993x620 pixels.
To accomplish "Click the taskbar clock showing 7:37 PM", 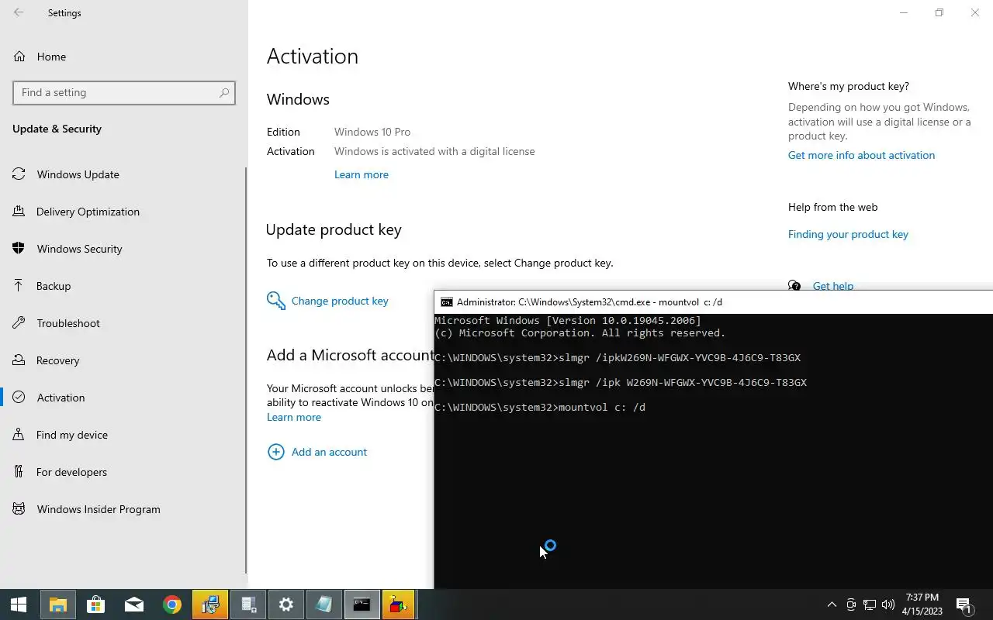I will point(922,604).
